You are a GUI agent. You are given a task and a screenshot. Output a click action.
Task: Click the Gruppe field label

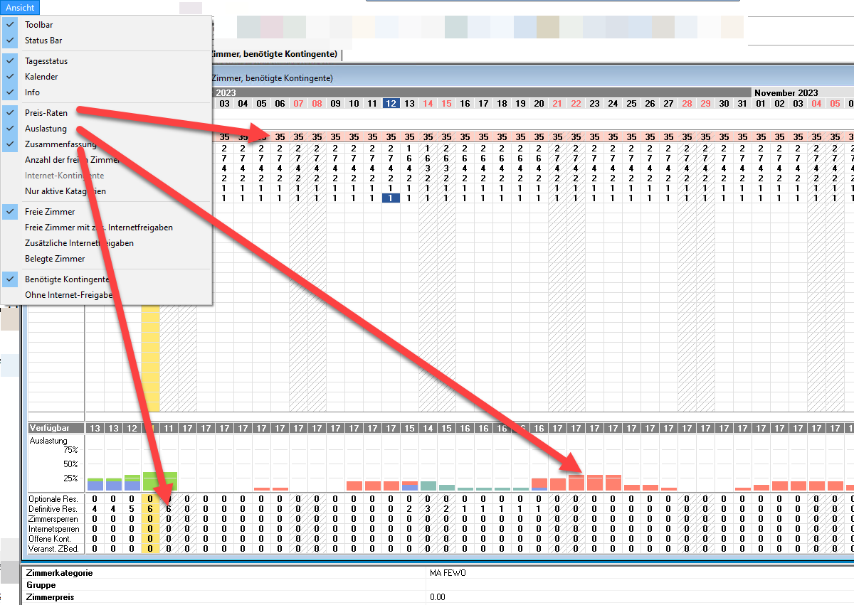tap(41, 585)
